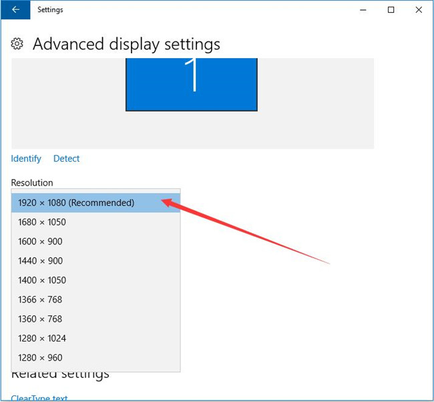Maximize the Settings window

coord(391,10)
